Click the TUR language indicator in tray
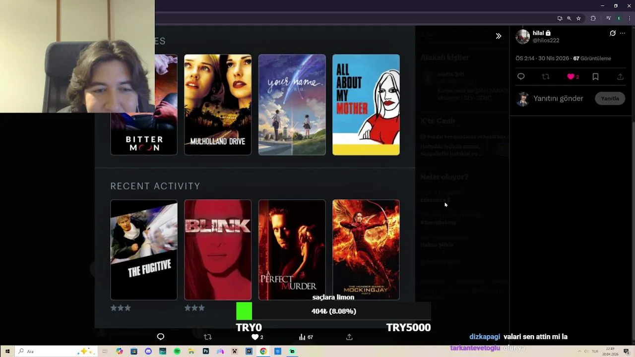 coord(595,352)
